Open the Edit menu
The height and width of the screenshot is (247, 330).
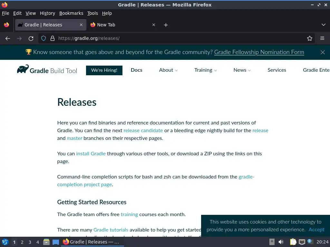[17, 13]
